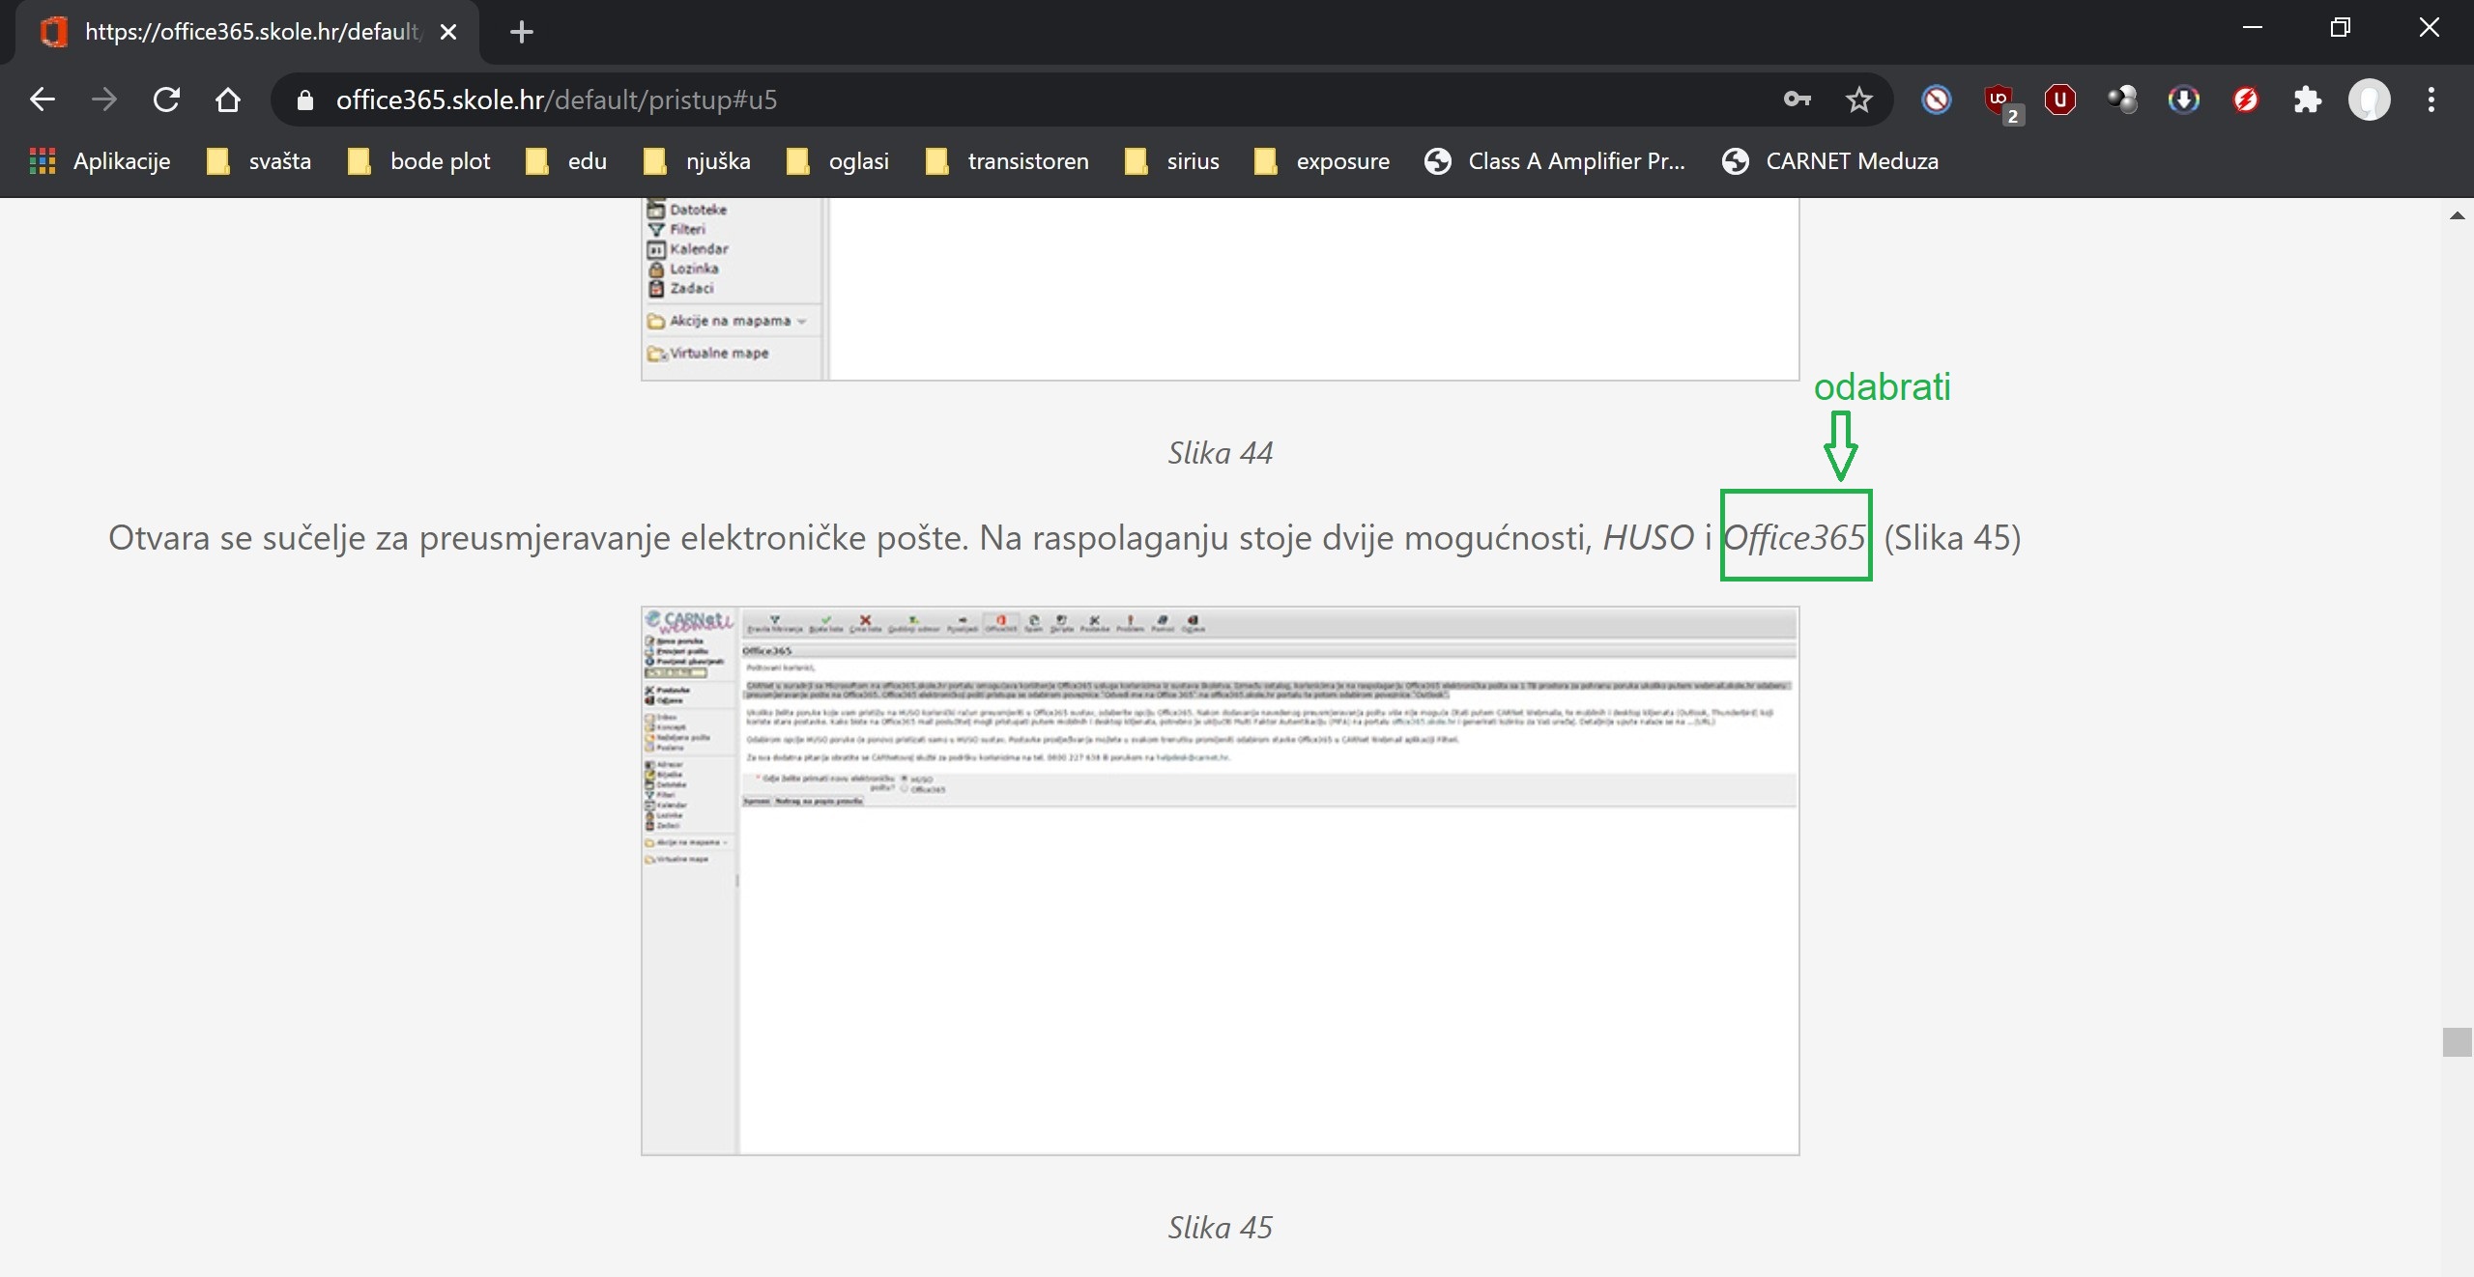Click Virtualne mape in Slika 44 image
The image size is (2474, 1277).
pos(708,353)
